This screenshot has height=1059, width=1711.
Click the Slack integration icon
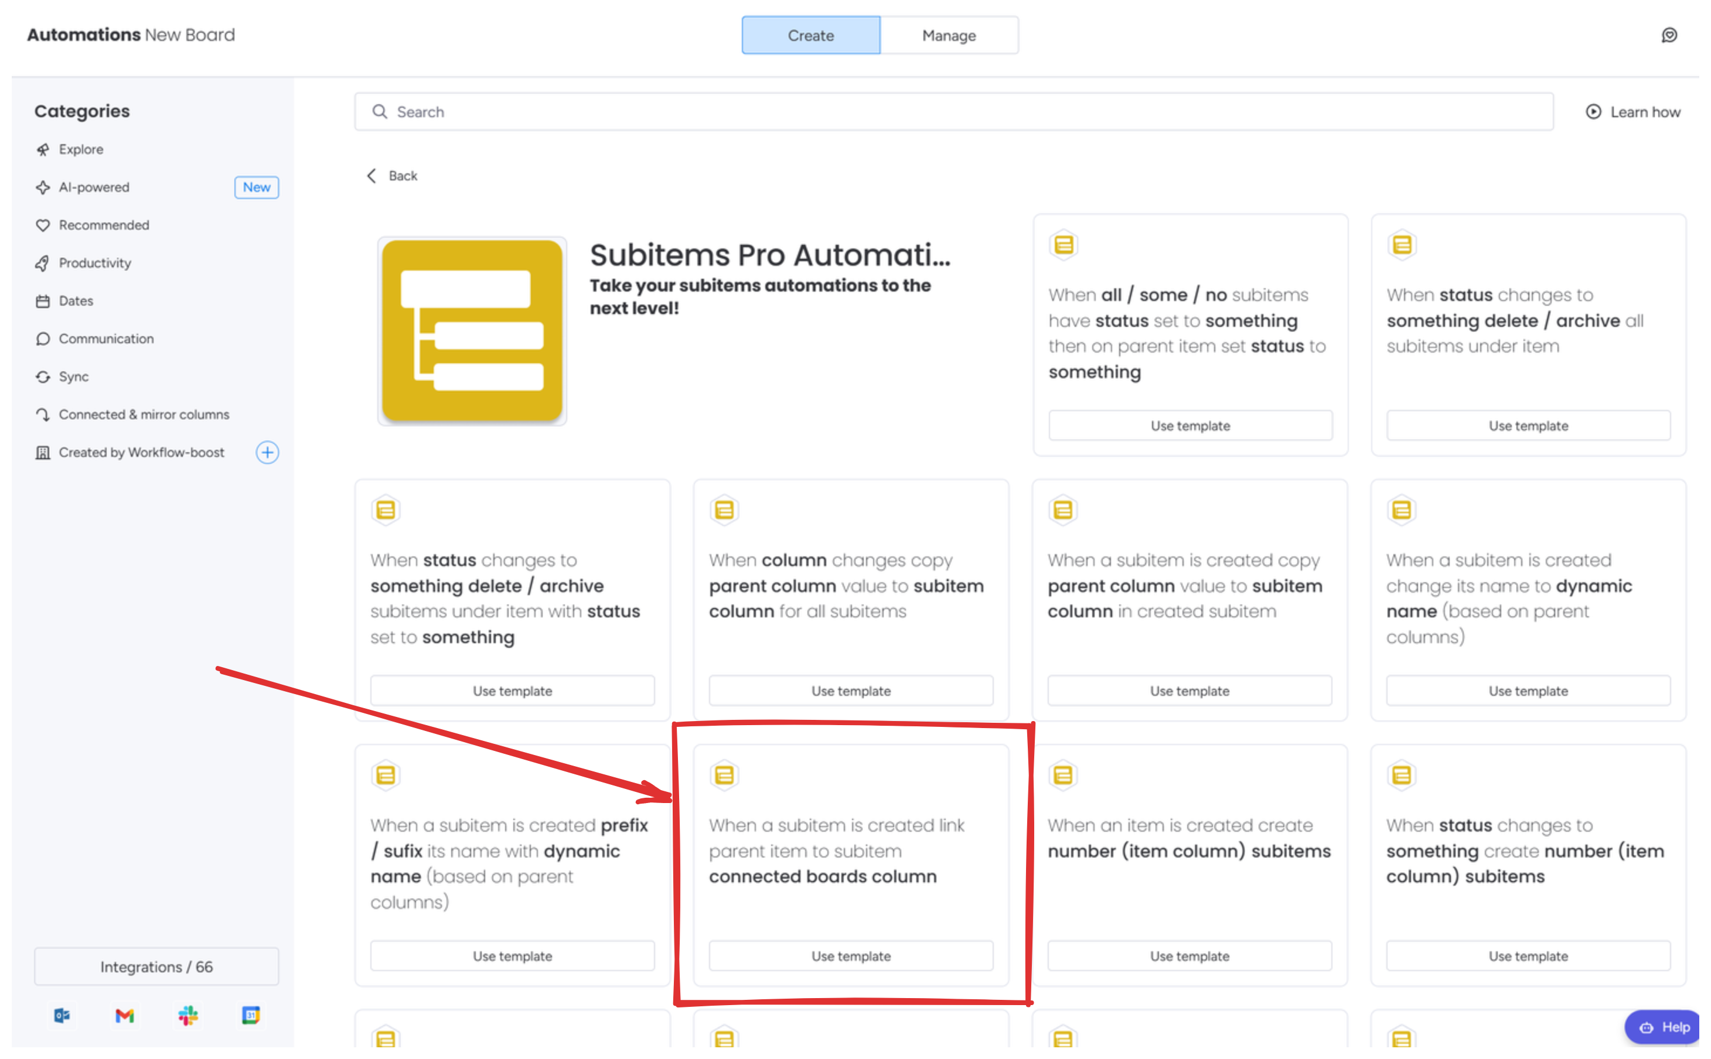point(188,1015)
